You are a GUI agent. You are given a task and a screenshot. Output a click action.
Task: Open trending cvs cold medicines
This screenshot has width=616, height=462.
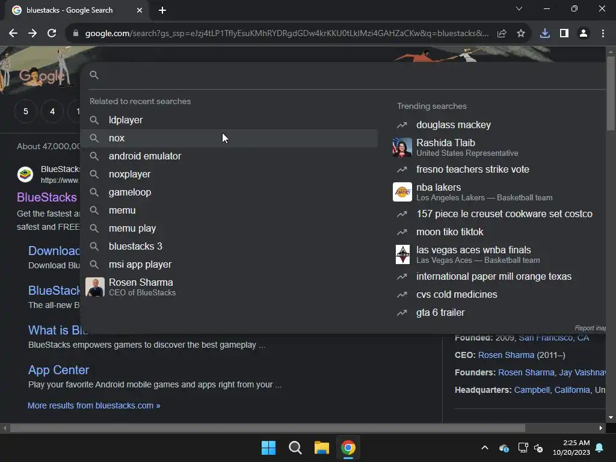pyautogui.click(x=497, y=294)
